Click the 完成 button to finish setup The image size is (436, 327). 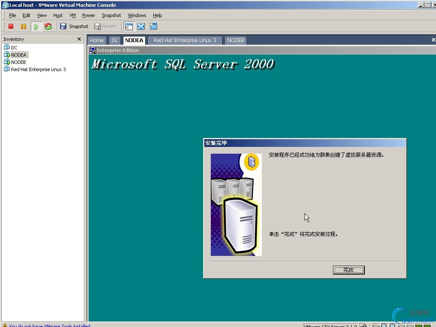349,270
